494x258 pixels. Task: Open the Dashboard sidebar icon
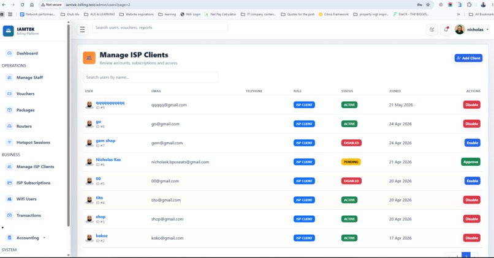[9, 53]
